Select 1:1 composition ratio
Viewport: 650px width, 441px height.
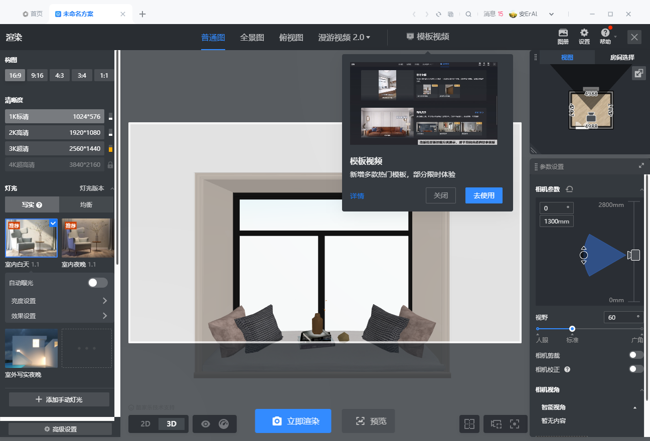click(104, 76)
